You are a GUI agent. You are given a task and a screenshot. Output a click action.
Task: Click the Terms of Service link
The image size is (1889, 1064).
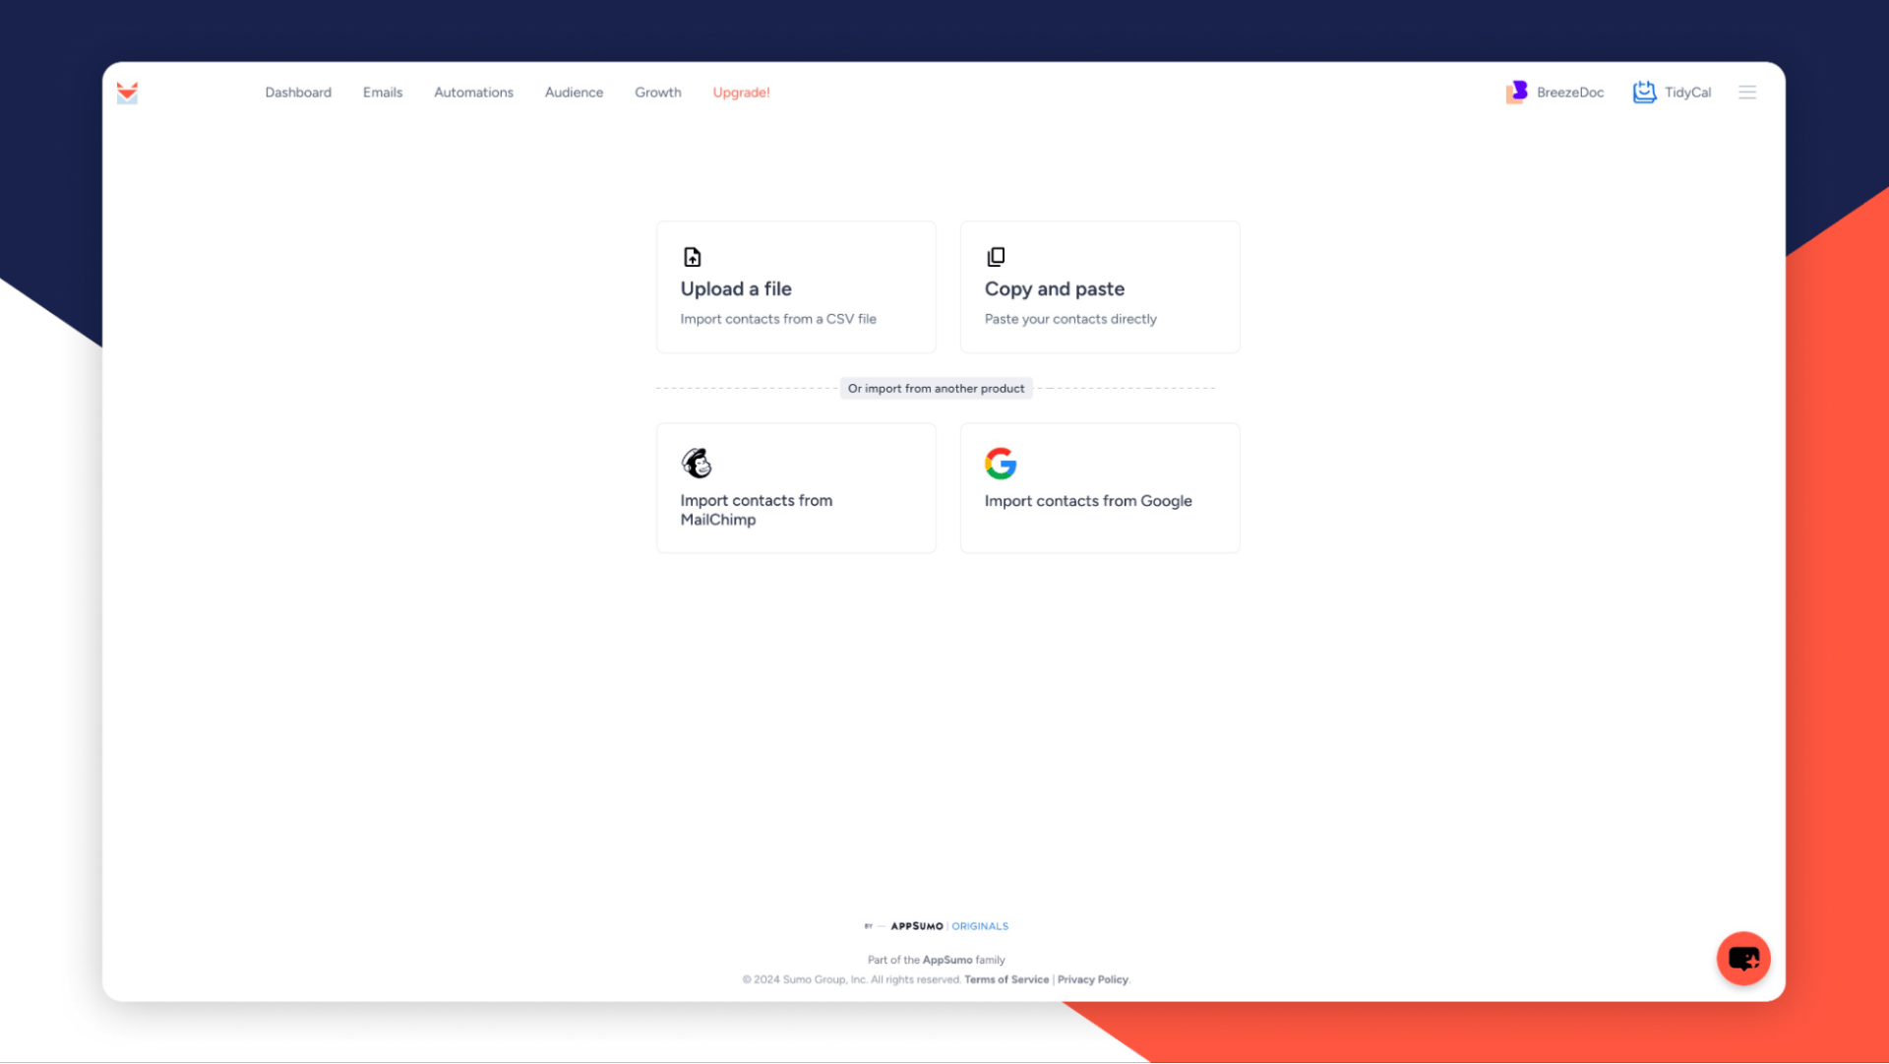[x=1006, y=978]
